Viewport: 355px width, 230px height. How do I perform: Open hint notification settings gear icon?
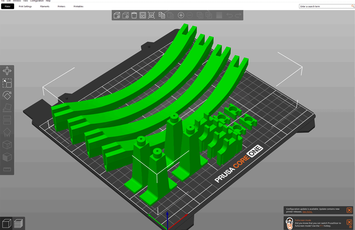[350, 227]
